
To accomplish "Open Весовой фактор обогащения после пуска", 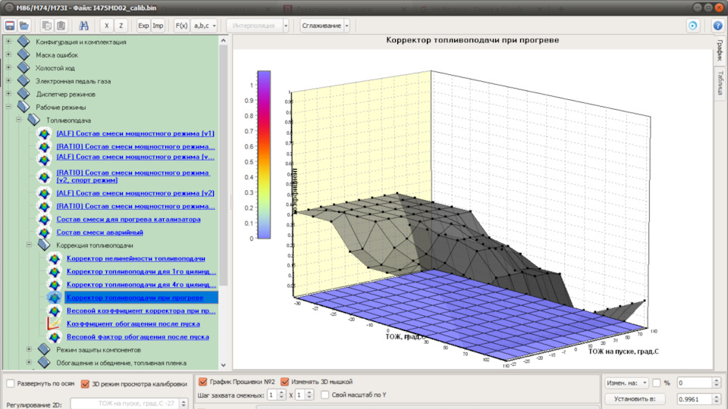I will click(137, 336).
